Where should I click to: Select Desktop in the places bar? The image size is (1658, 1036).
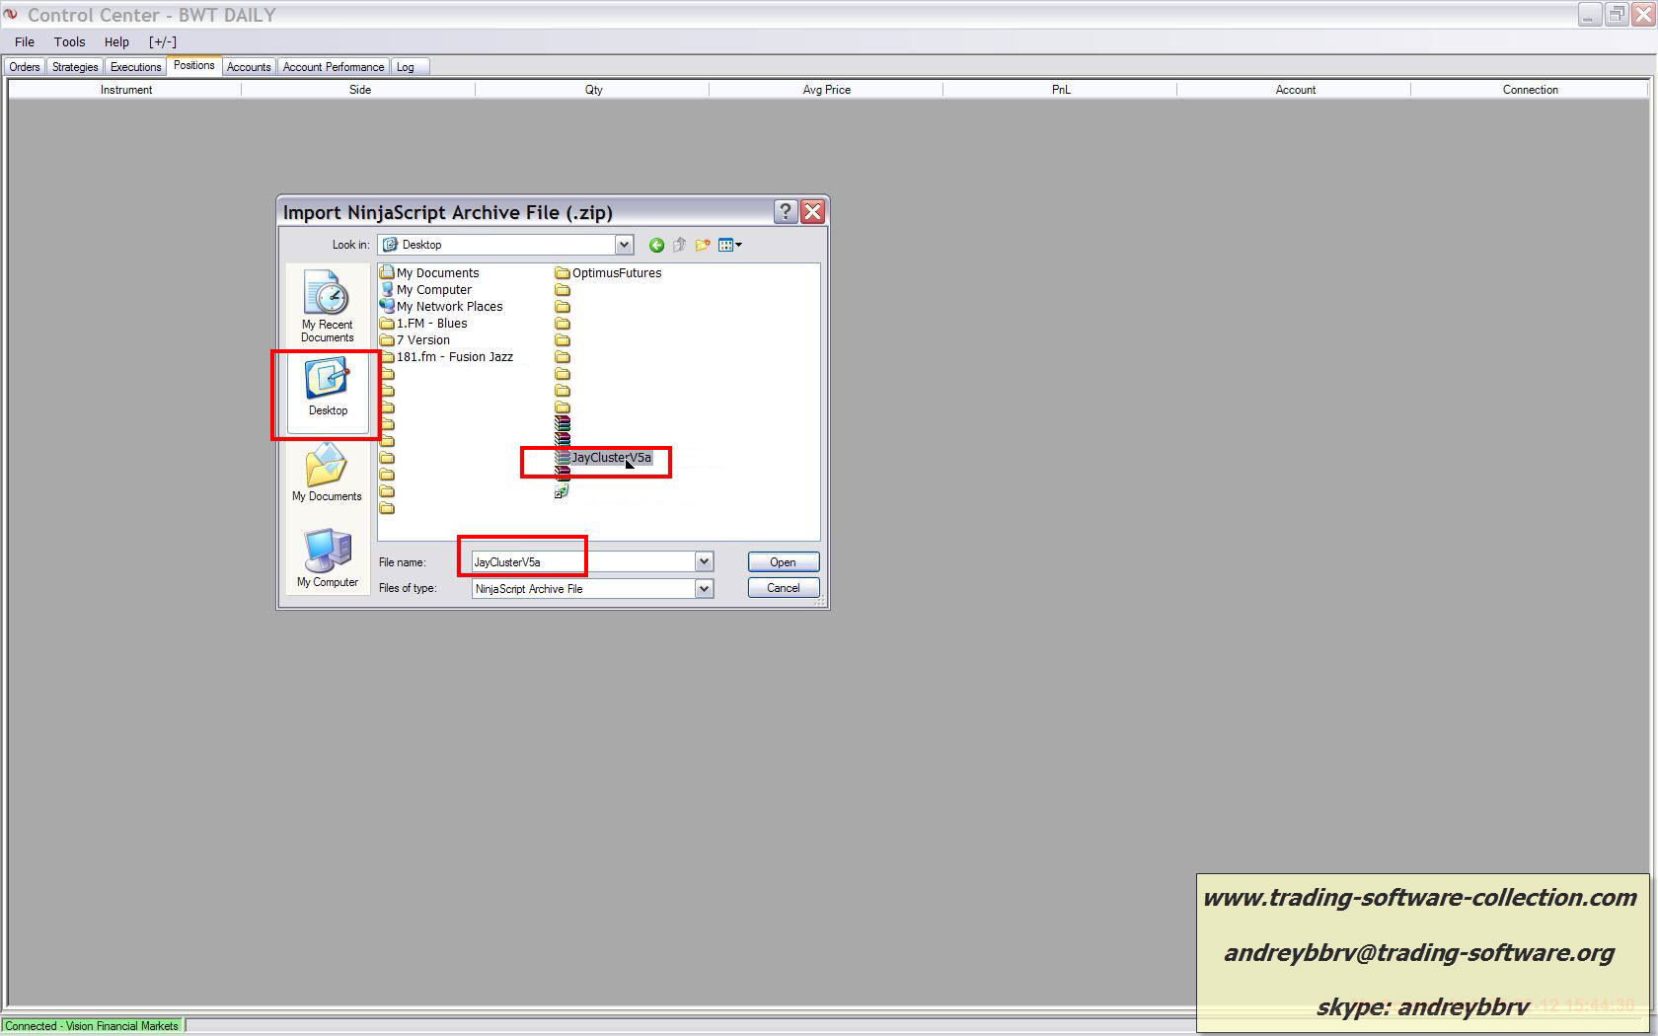click(x=327, y=389)
